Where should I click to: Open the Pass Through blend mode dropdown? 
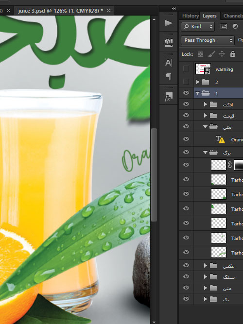point(208,40)
